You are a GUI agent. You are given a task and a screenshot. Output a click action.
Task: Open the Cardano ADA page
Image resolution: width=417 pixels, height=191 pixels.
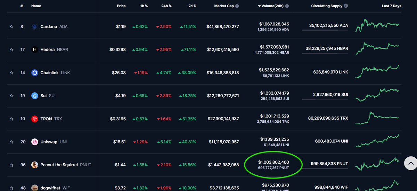pyautogui.click(x=54, y=27)
